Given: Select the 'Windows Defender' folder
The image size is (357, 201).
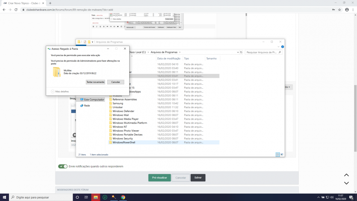Looking at the screenshot, I should point(123,111).
